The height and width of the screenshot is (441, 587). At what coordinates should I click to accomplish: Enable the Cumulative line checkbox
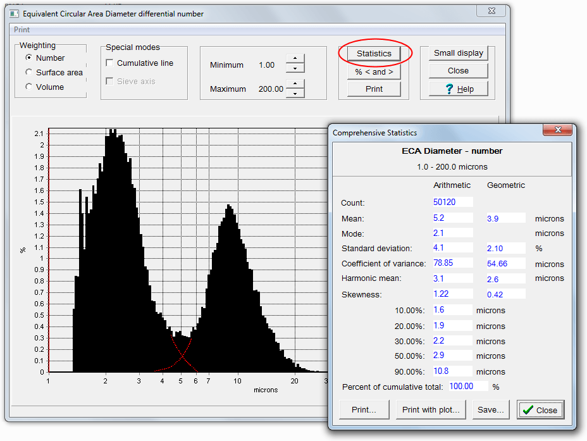(x=110, y=63)
